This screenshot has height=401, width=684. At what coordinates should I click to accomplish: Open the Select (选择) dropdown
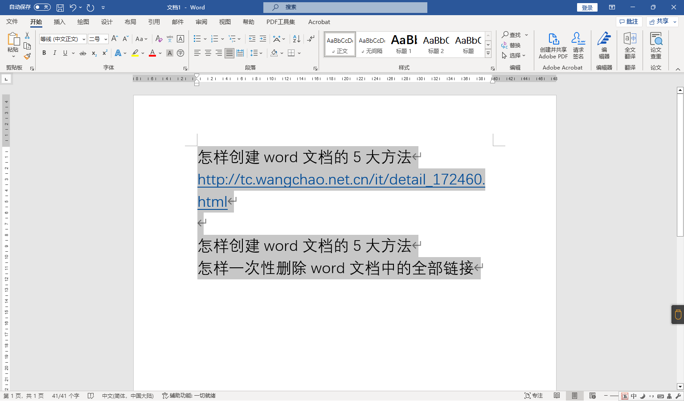(x=514, y=56)
